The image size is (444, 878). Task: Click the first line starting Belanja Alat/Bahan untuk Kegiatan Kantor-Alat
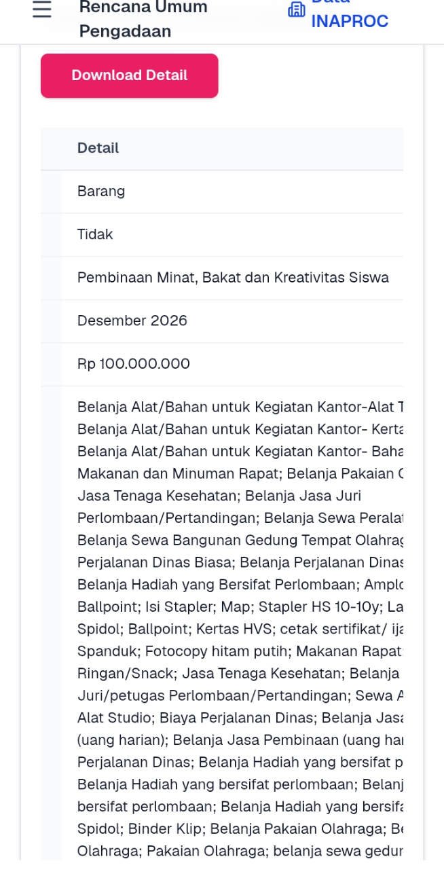(x=240, y=407)
